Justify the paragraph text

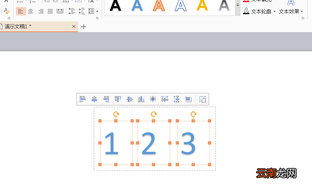coord(50,11)
